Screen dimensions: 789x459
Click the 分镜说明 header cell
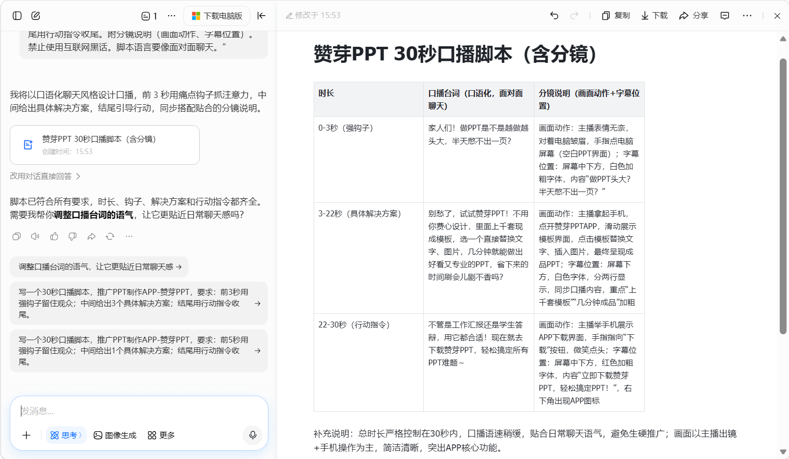coord(589,99)
